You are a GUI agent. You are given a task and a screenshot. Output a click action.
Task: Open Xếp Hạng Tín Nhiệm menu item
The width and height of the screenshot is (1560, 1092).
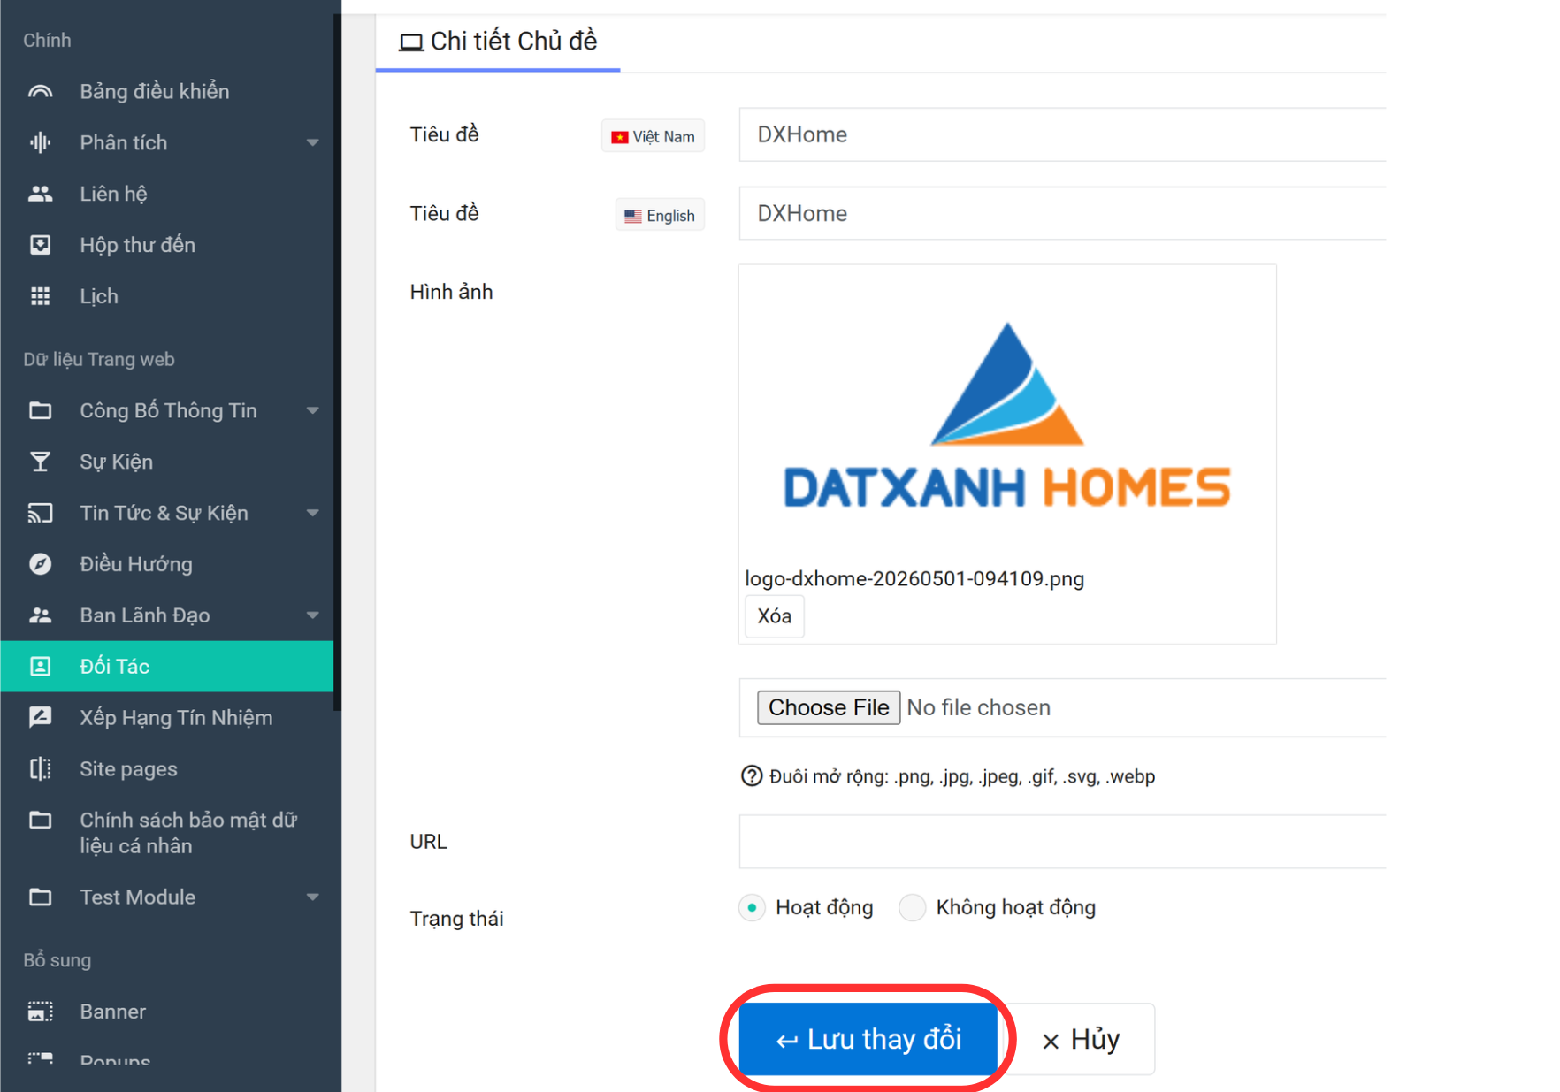coord(167,717)
